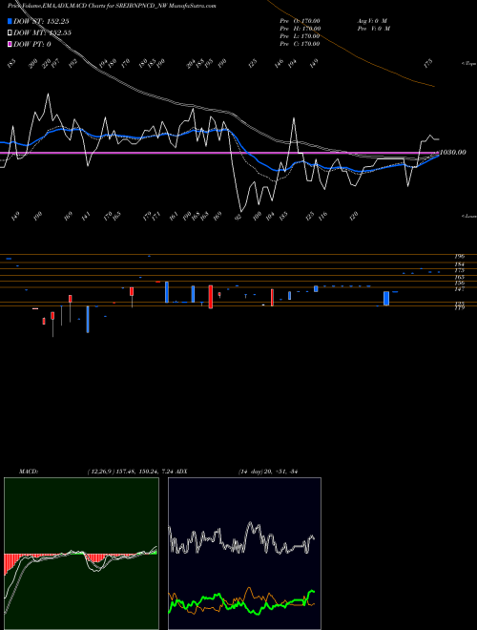Click the 184 level label on candlestick chart

[x=460, y=264]
